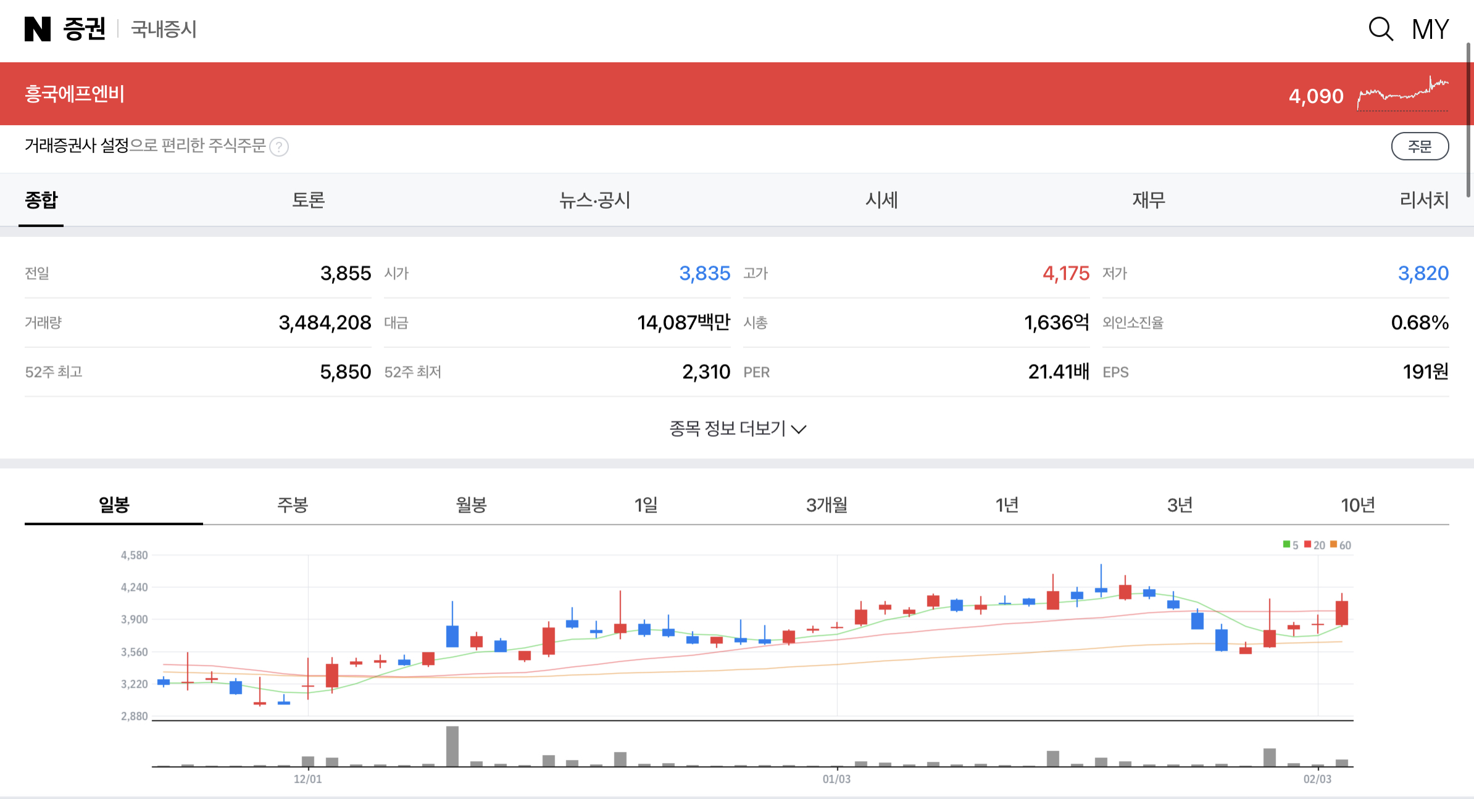Click the tallest volume bar in the chart
The width and height of the screenshot is (1474, 799).
452,747
